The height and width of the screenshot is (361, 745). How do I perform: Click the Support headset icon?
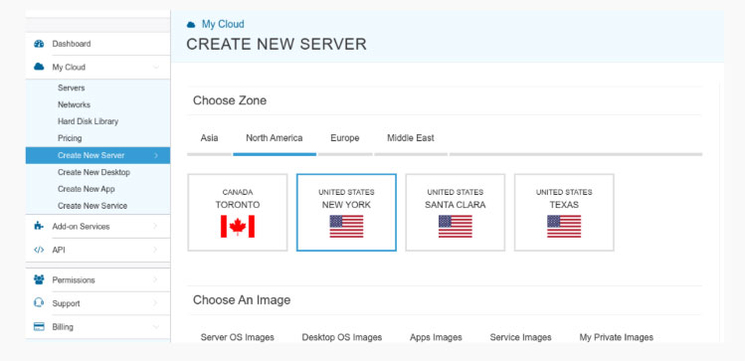coord(39,303)
